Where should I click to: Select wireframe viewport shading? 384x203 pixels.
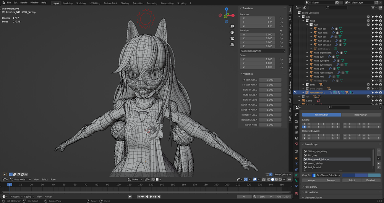pos(269,179)
